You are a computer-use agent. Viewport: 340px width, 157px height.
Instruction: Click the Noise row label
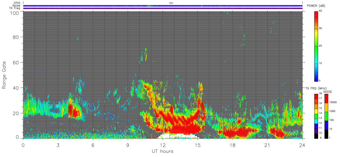click(17, 6)
